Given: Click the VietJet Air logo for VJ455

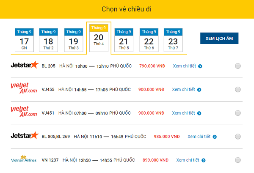Looking at the screenshot, I should click(24, 88).
